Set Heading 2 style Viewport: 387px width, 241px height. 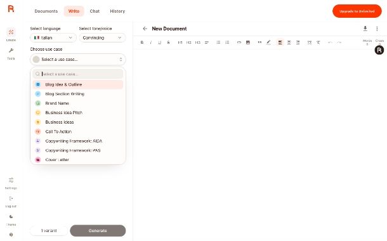pos(189,42)
